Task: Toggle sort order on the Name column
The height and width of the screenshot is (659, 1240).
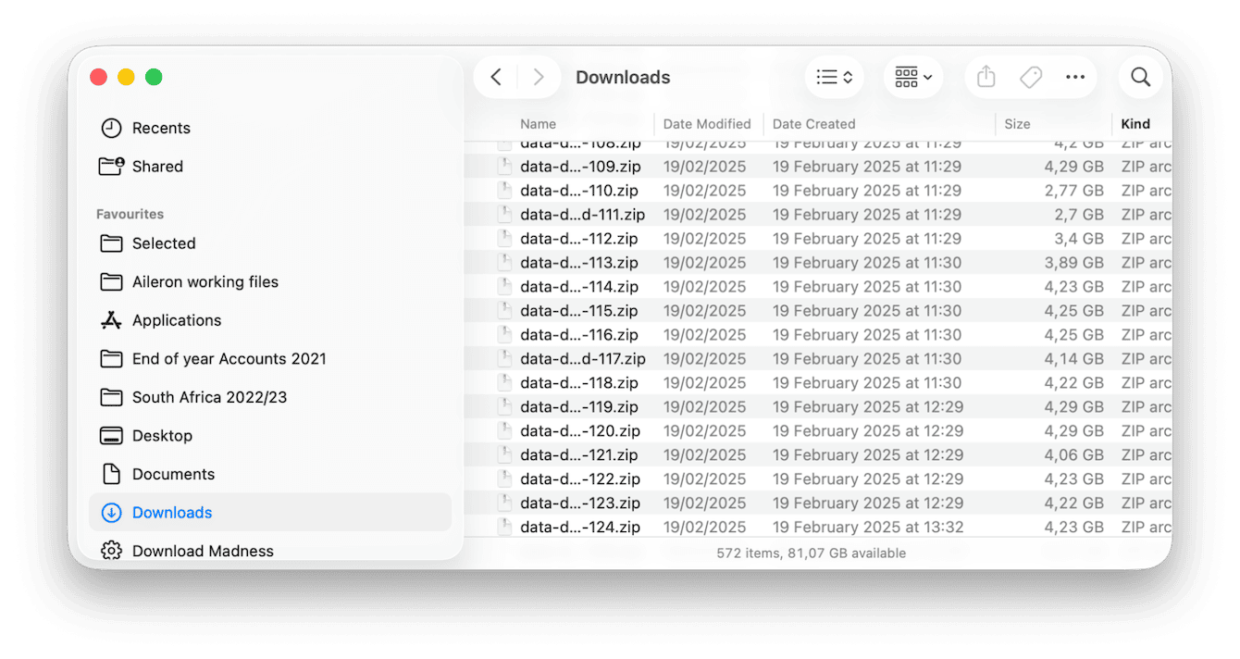Action: point(538,123)
